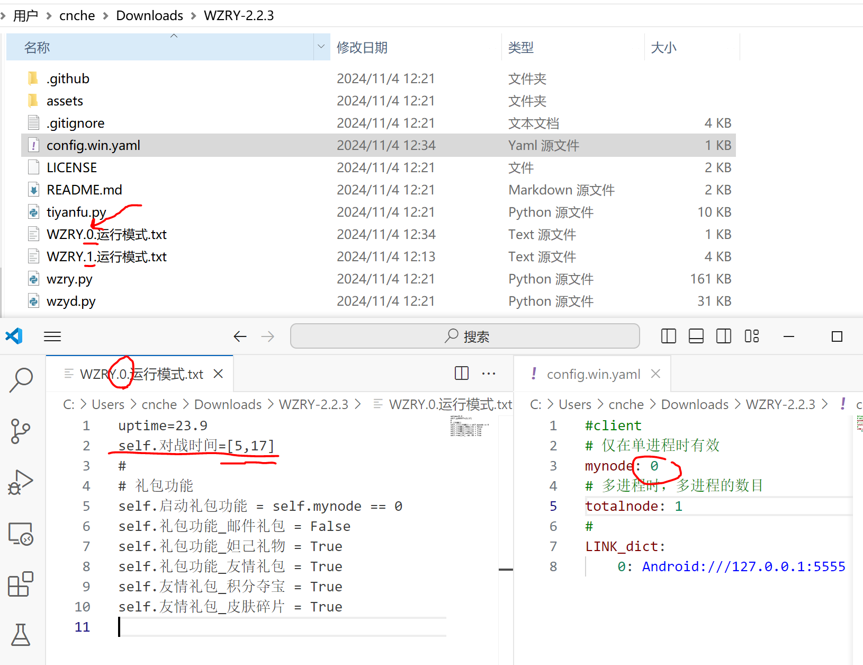Open the editor More Actions ellipsis
Viewport: 863px width, 665px height.
tap(489, 374)
